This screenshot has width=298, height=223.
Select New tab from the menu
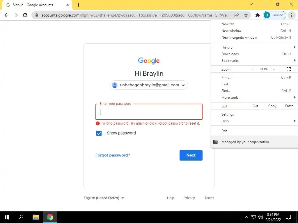pos(254,24)
